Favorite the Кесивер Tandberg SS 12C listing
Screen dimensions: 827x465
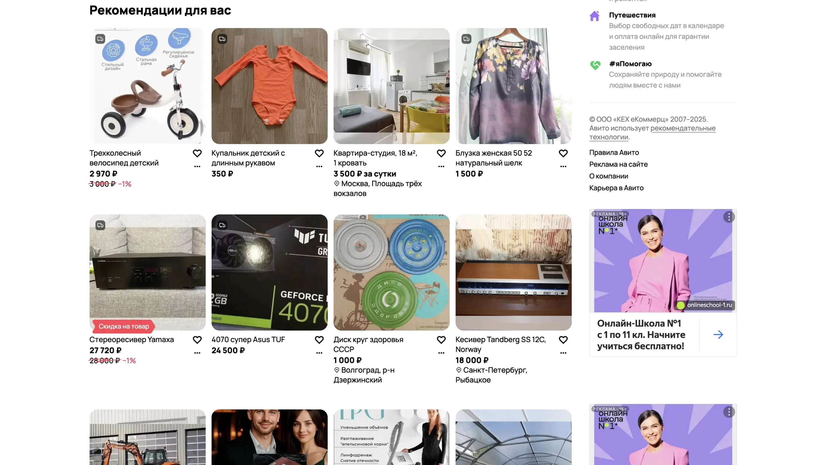563,340
